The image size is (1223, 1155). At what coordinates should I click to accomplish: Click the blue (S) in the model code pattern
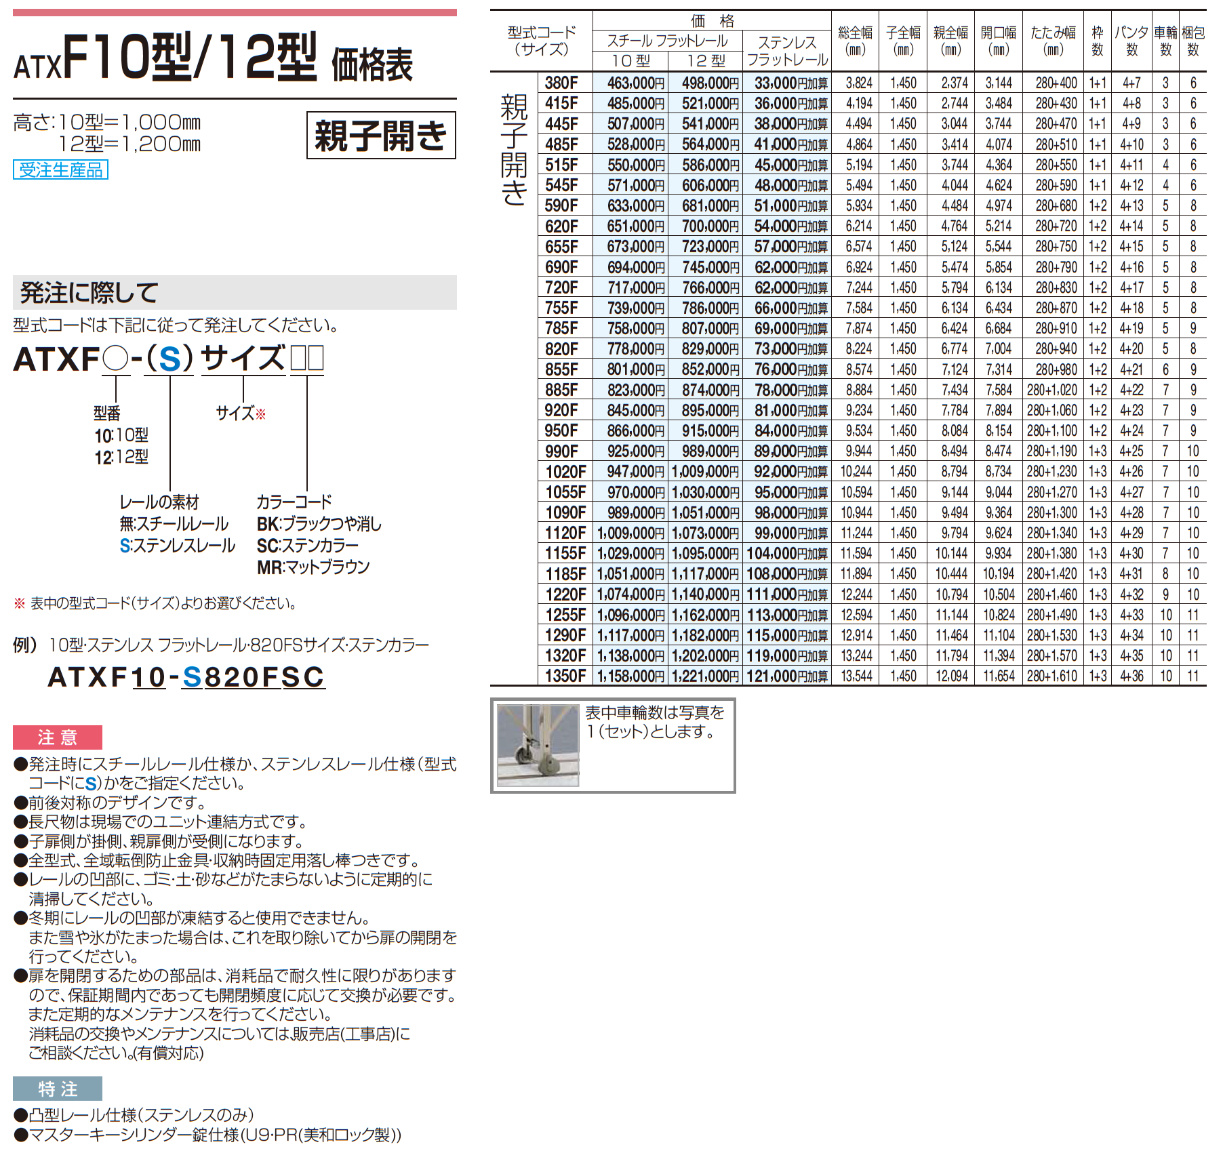(169, 359)
